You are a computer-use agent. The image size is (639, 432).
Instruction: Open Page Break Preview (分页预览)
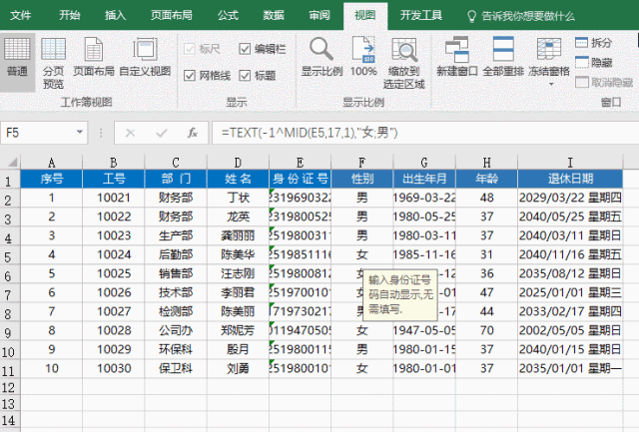click(x=53, y=63)
